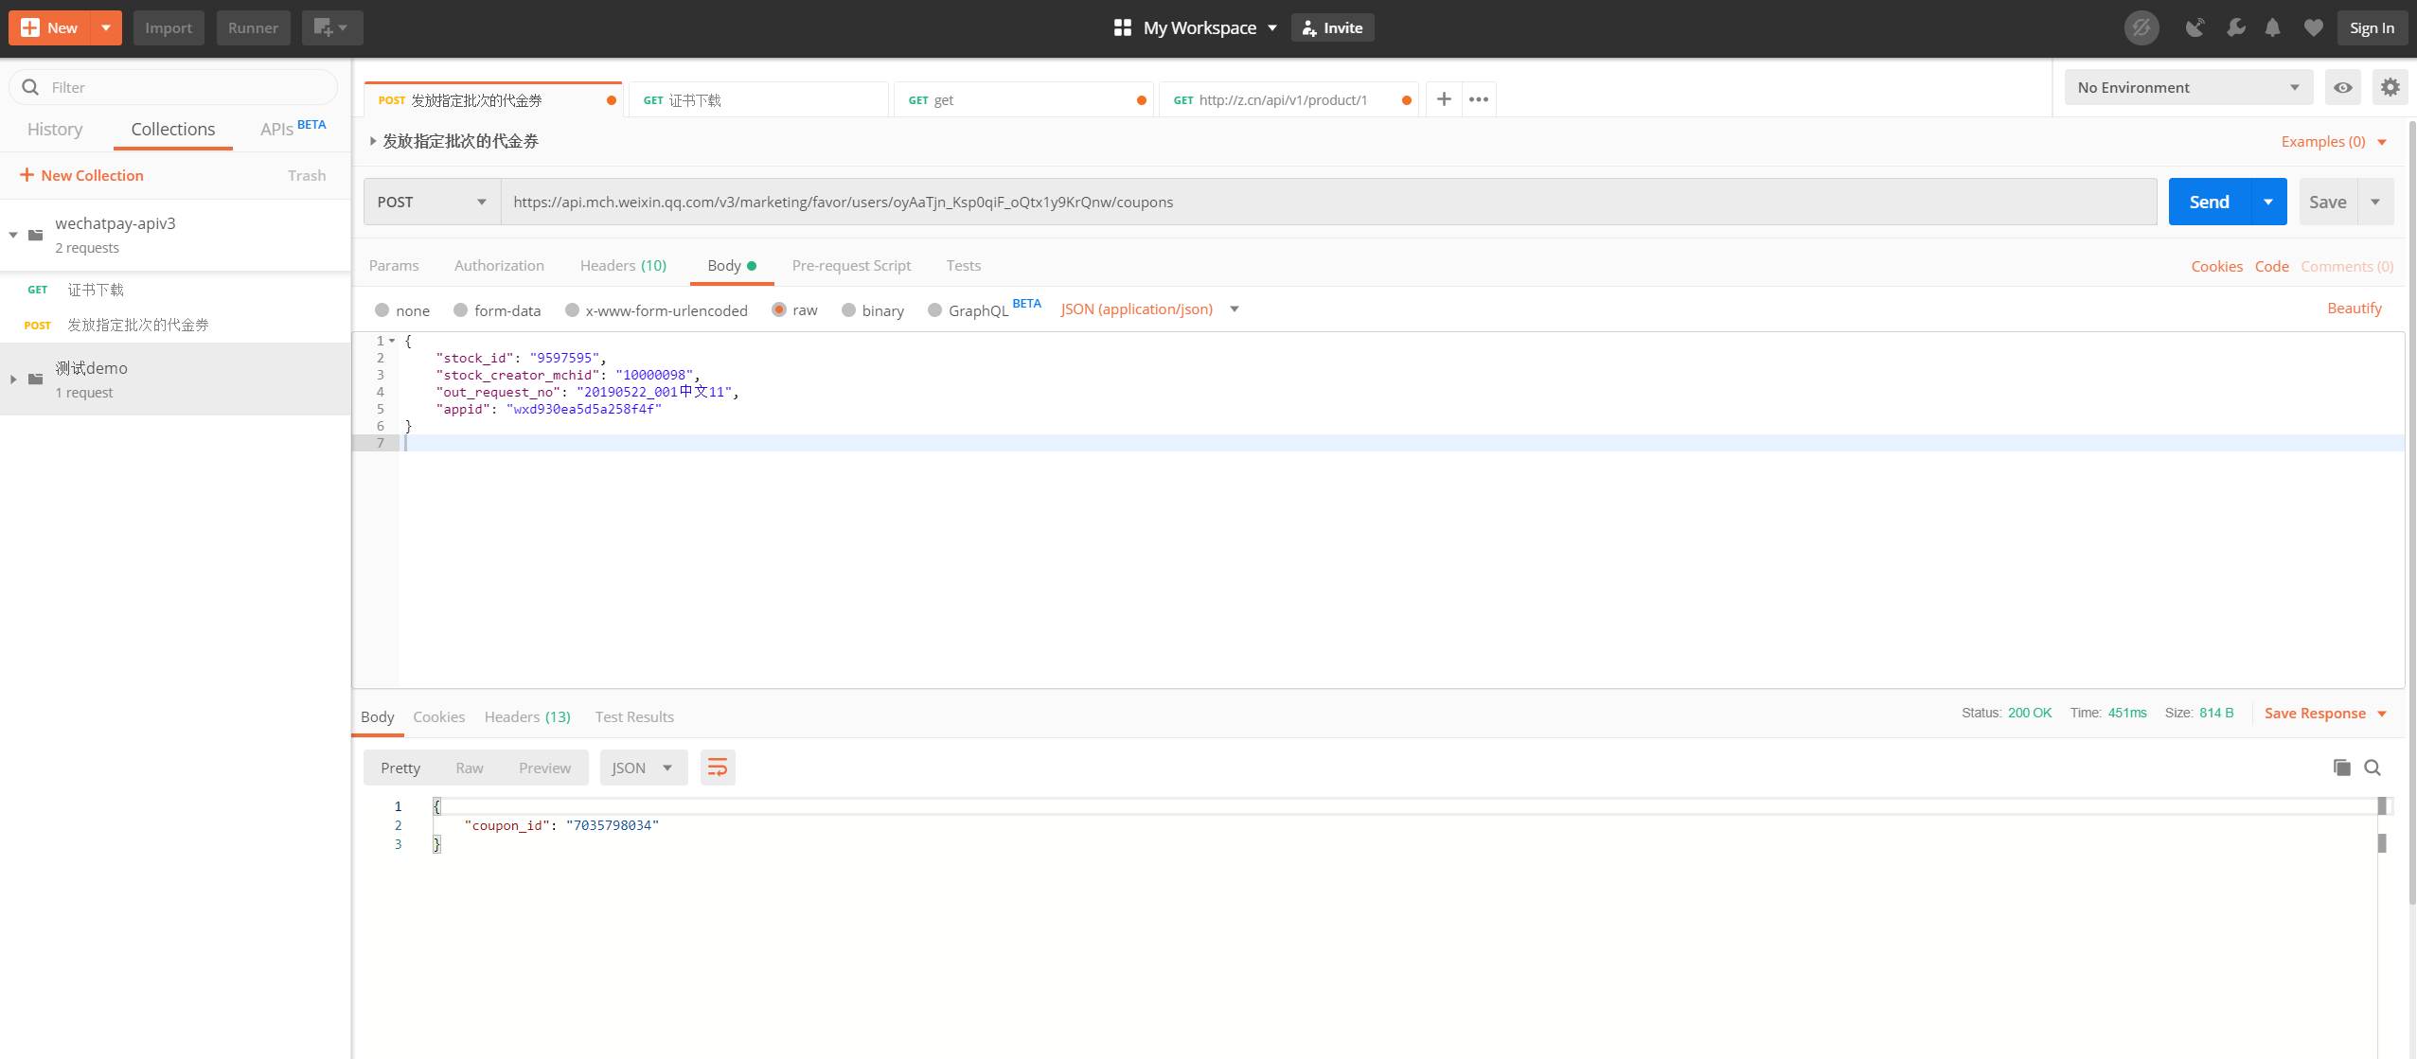The width and height of the screenshot is (2417, 1059).
Task: Open manage environments gear icon
Action: [2390, 87]
